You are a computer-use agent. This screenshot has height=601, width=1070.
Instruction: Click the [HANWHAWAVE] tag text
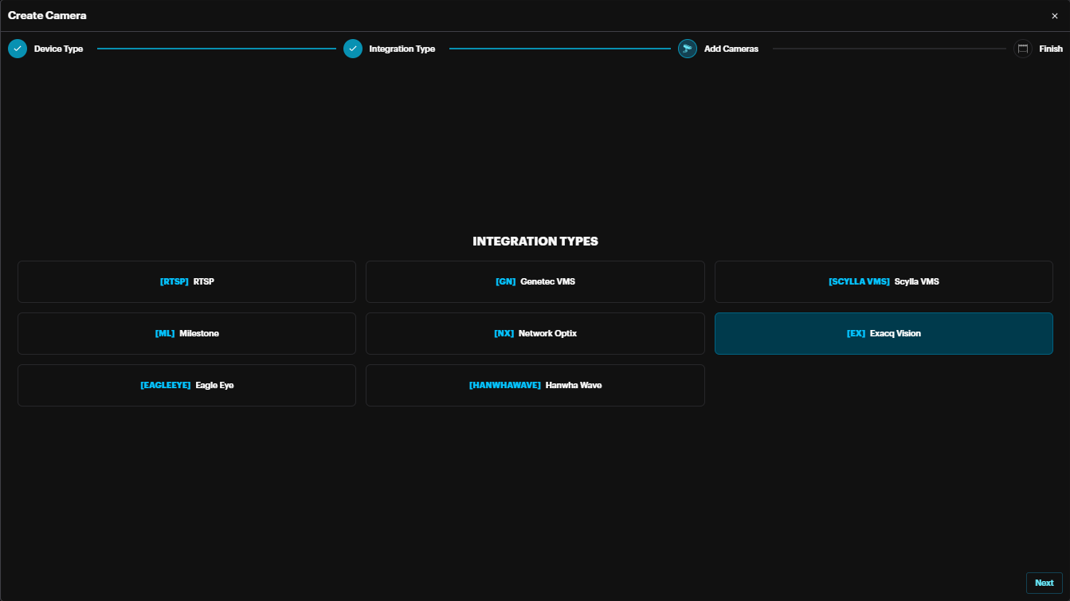pos(504,385)
